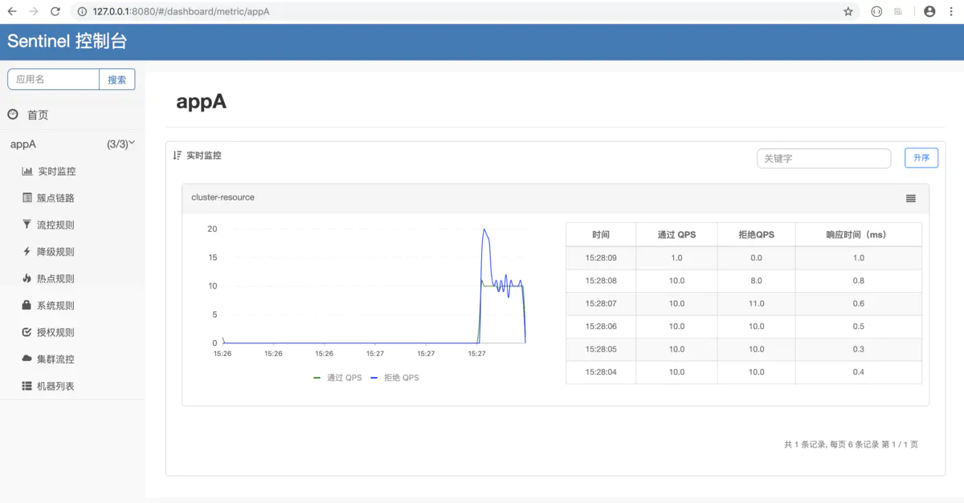Collapse the appA sidebar group chevron
The image size is (964, 503).
click(132, 143)
